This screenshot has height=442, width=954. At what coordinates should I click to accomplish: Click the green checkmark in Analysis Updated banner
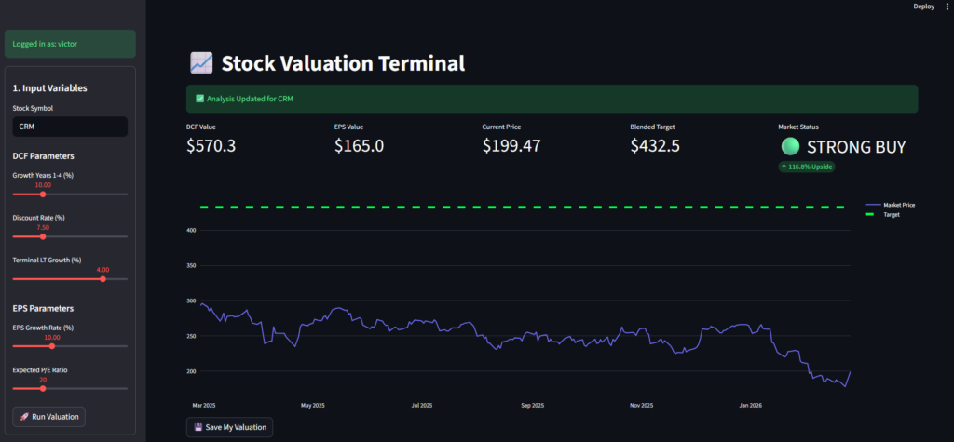pos(200,99)
